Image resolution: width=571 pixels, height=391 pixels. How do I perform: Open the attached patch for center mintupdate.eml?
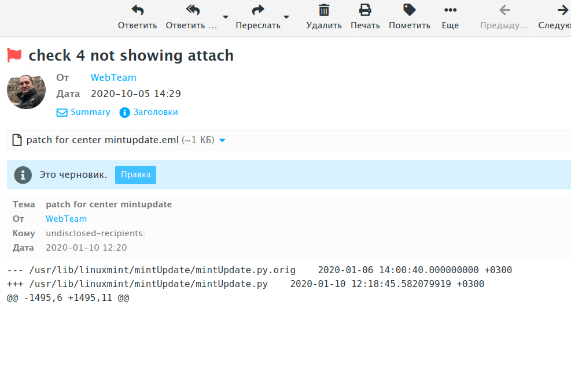[102, 140]
